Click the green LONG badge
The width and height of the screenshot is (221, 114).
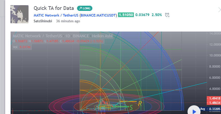[x=85, y=8]
